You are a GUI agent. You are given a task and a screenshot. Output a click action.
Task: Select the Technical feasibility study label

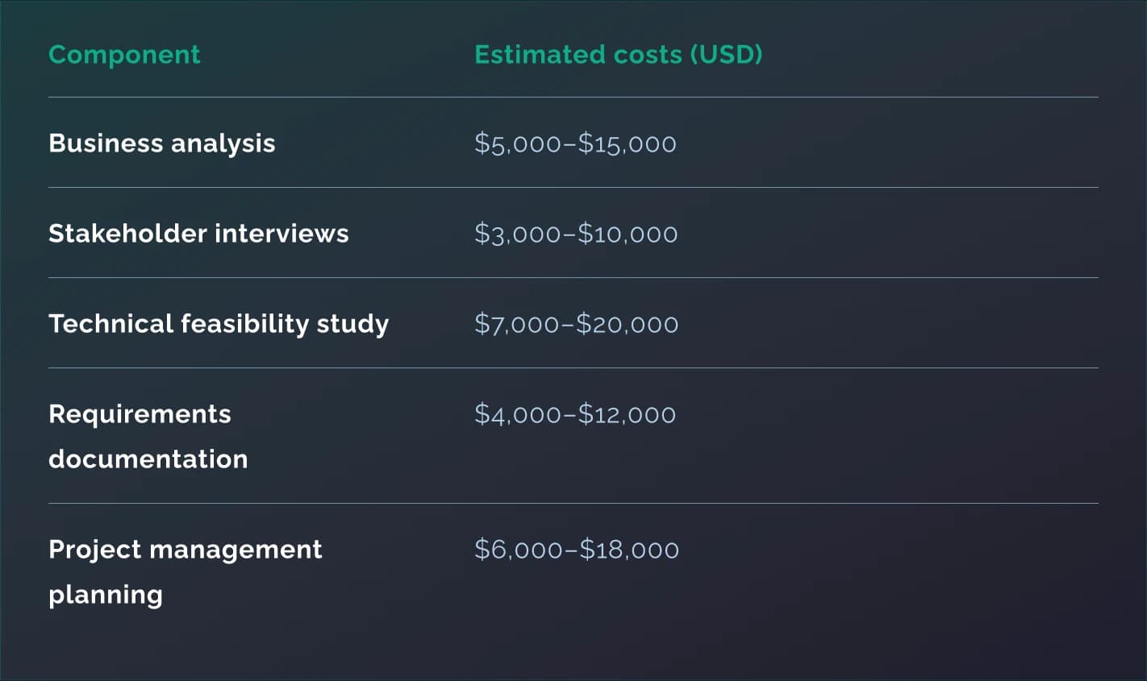[219, 324]
